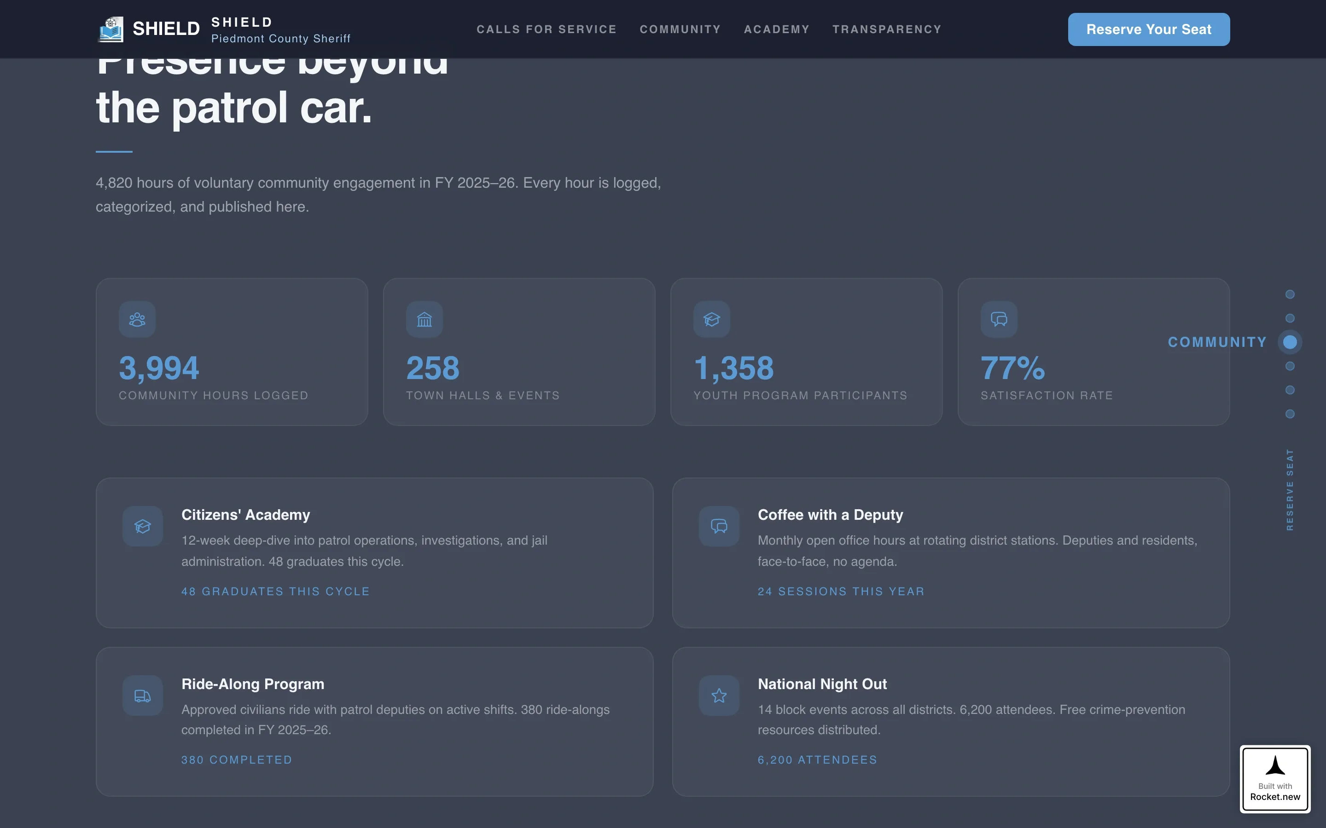The height and width of the screenshot is (828, 1326).
Task: Click the 6,200 Attendees tag
Action: point(818,760)
